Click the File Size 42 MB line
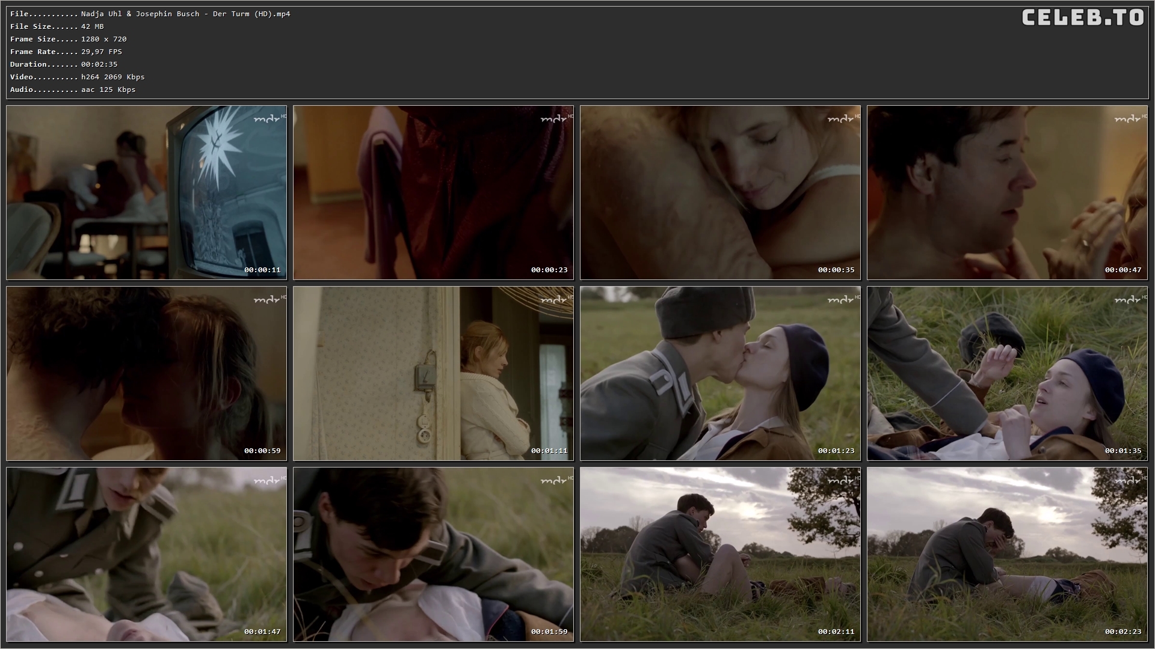 coord(57,26)
